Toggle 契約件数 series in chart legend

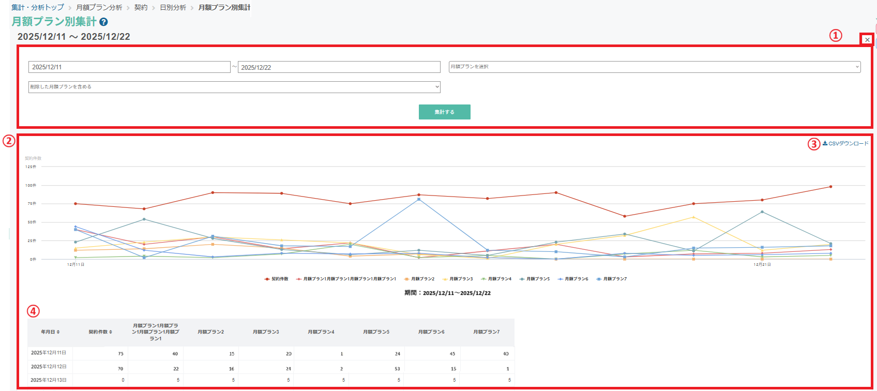tap(276, 279)
